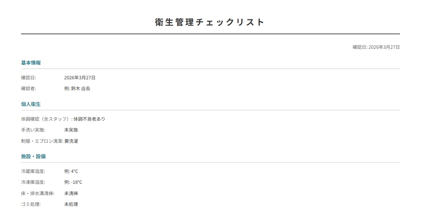Select the 施設・設備 section heading
This screenshot has height=221, width=421.
tap(33, 156)
